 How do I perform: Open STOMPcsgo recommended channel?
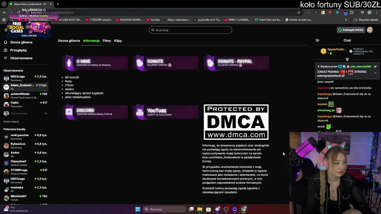click(x=25, y=172)
